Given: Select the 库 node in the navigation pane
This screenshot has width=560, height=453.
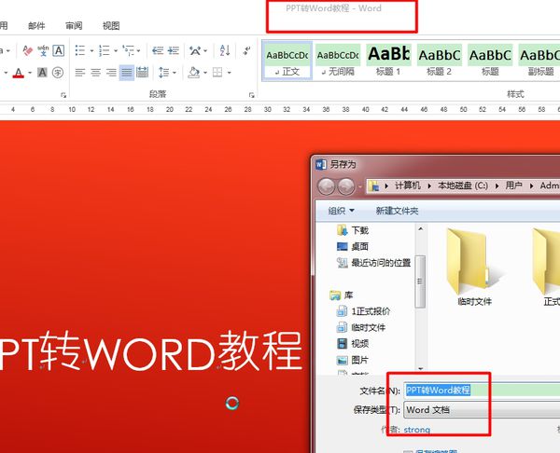Looking at the screenshot, I should [342, 295].
